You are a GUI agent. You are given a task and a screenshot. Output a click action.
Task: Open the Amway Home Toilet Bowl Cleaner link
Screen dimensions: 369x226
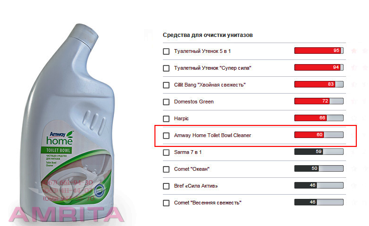coord(213,135)
